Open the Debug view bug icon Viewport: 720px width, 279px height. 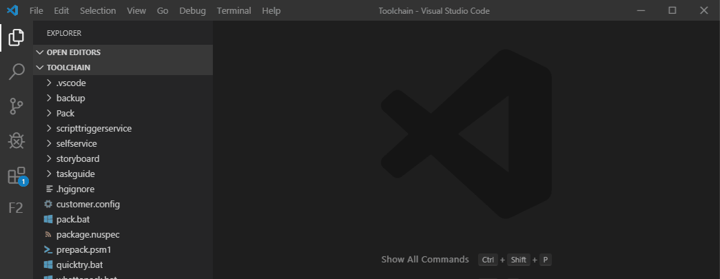pyautogui.click(x=16, y=141)
